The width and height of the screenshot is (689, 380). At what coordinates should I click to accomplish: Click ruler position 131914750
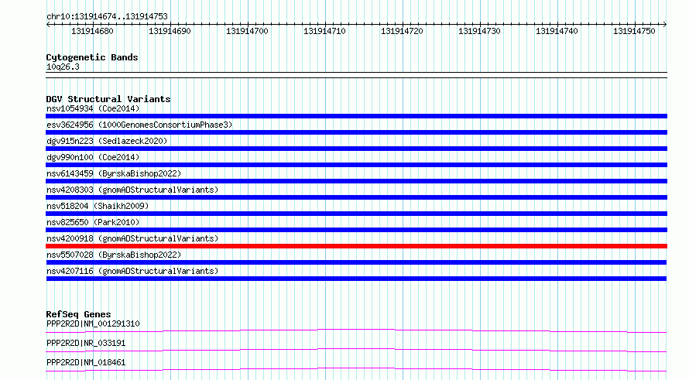tap(634, 31)
